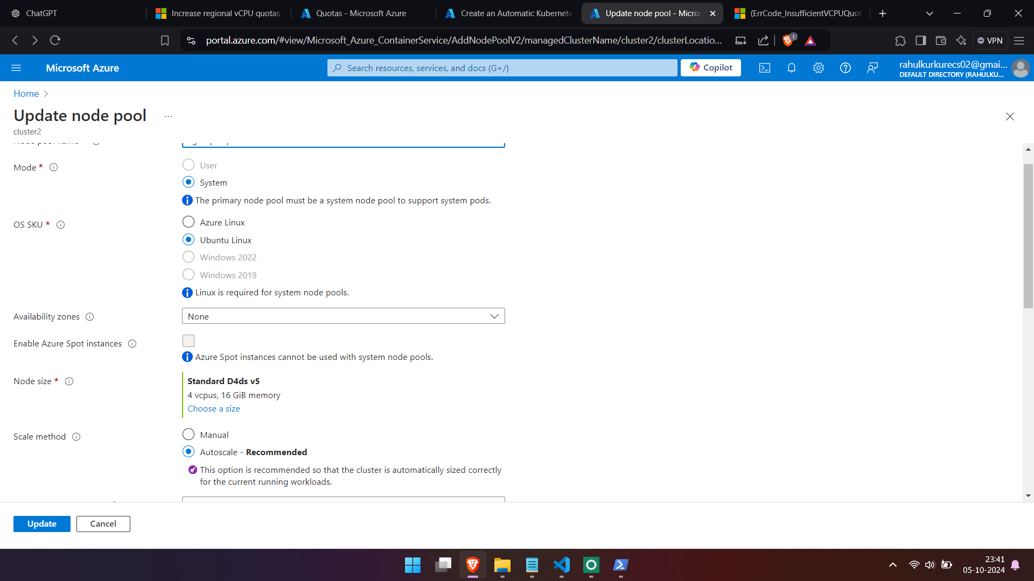Open the ellipsis menu beside Update node pool
Viewport: 1034px width, 581px height.
pos(168,116)
